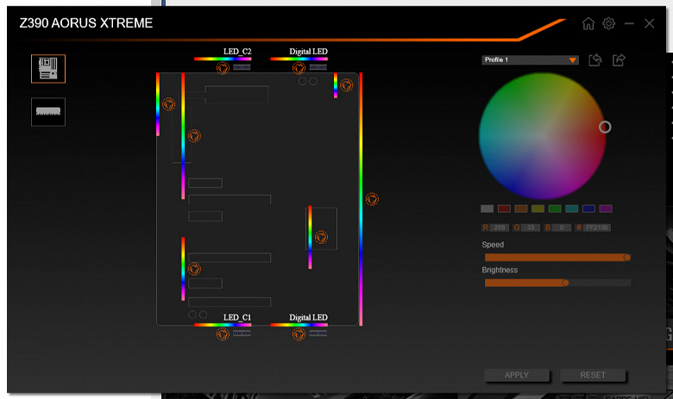Open the settings gear icon
The height and width of the screenshot is (399, 673).
click(608, 23)
